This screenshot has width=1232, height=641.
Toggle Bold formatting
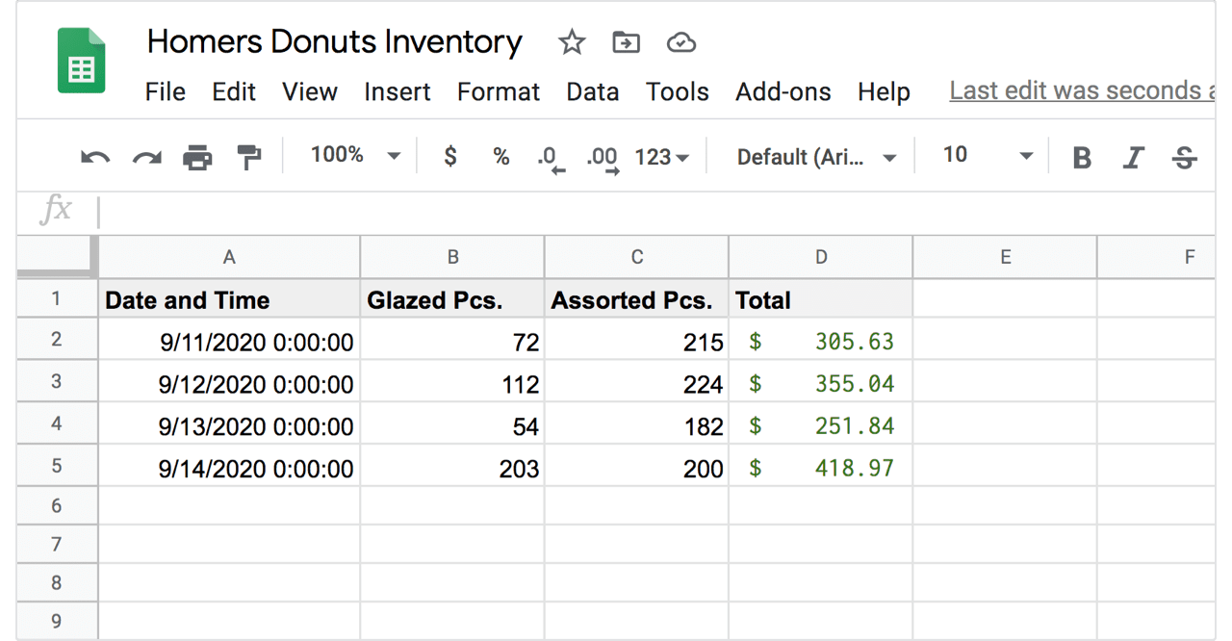click(1082, 157)
